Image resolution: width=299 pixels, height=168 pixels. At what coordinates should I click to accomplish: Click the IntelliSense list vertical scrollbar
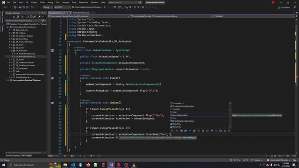pyautogui.click(x=230, y=115)
